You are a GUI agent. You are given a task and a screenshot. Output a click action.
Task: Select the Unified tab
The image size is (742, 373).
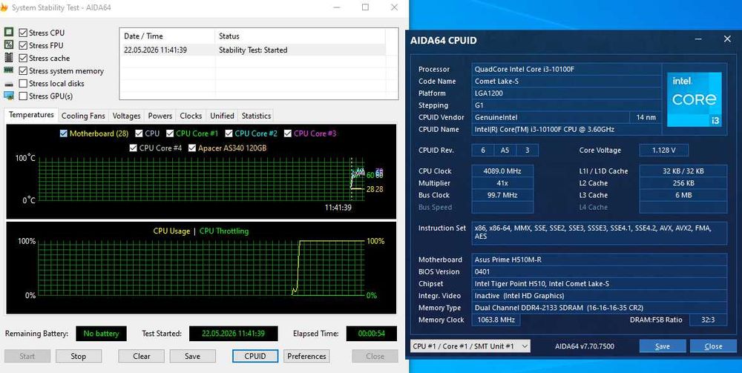pyautogui.click(x=222, y=116)
